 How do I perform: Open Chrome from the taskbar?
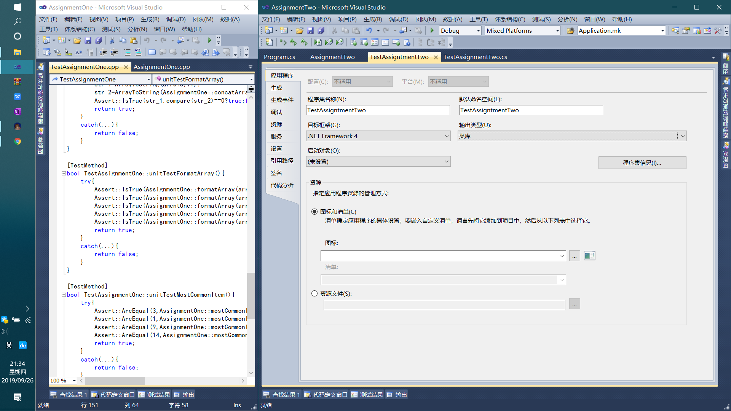click(18, 141)
